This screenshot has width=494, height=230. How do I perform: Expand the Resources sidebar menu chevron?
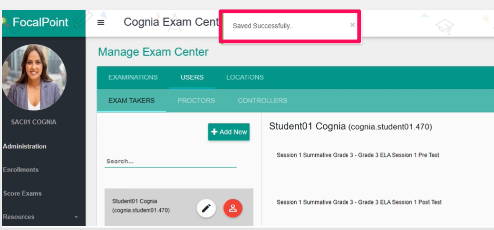(76, 217)
